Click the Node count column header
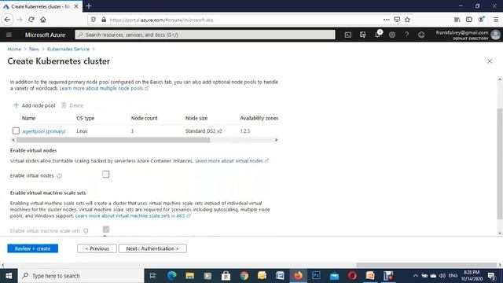This screenshot has width=503, height=283. (144, 118)
